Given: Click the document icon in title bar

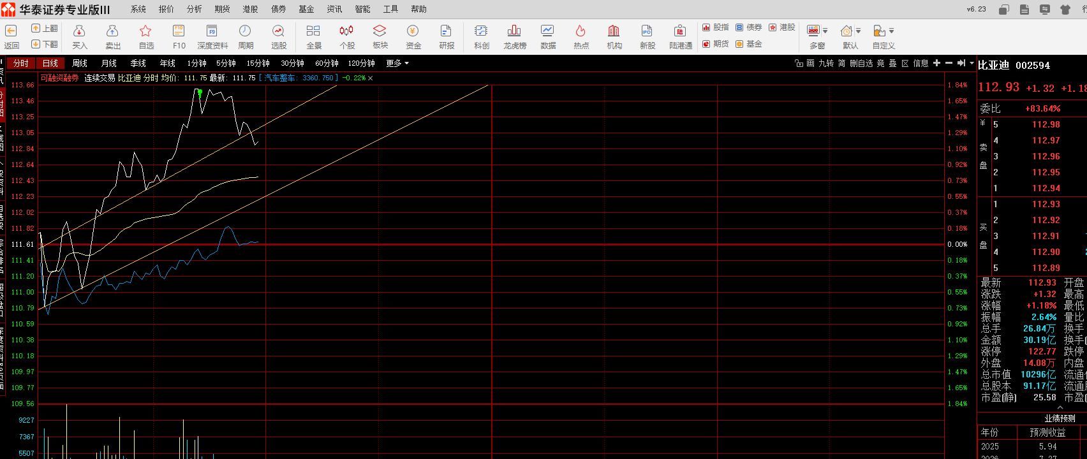Looking at the screenshot, I should click(1024, 10).
